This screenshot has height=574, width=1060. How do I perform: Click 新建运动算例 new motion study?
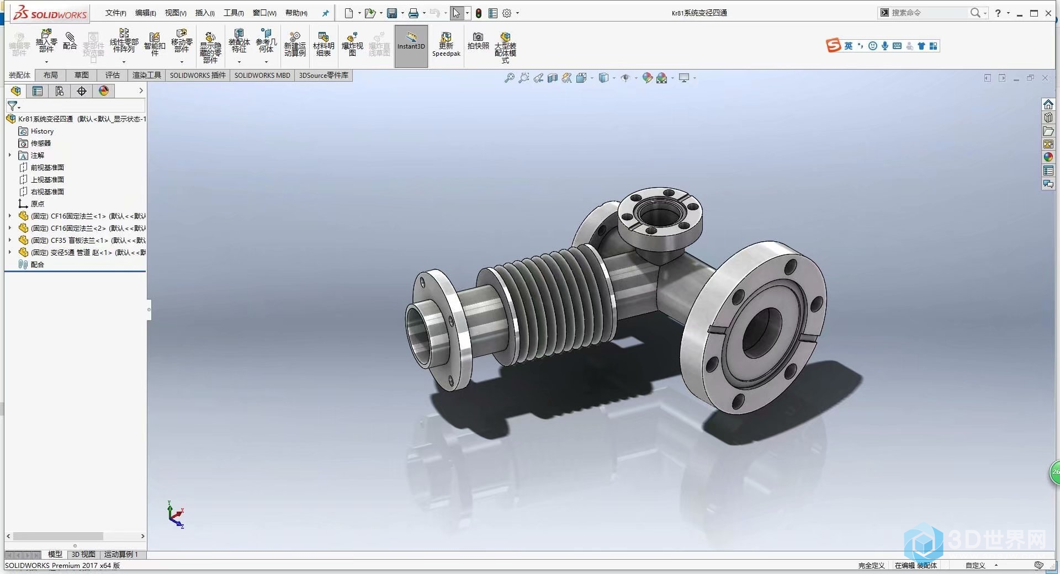click(295, 44)
